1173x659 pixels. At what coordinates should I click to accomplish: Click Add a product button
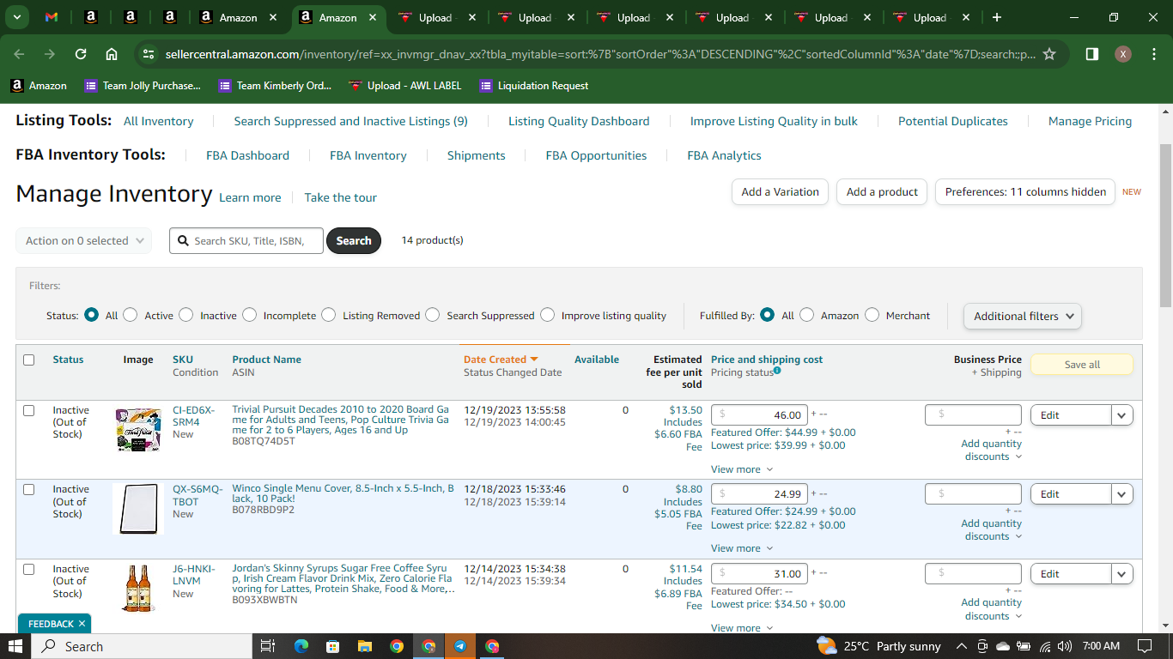tap(882, 191)
